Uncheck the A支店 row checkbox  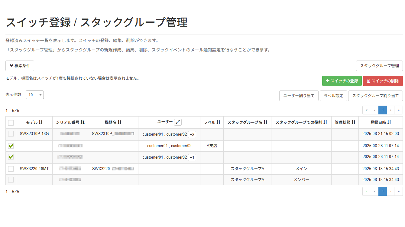11,146
